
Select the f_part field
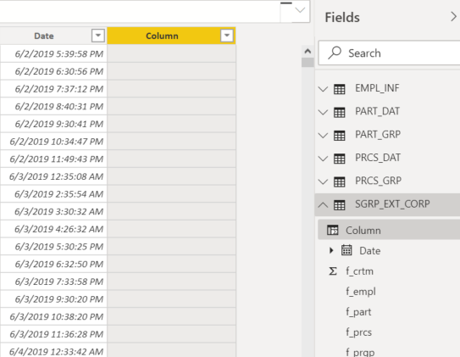[x=358, y=312]
